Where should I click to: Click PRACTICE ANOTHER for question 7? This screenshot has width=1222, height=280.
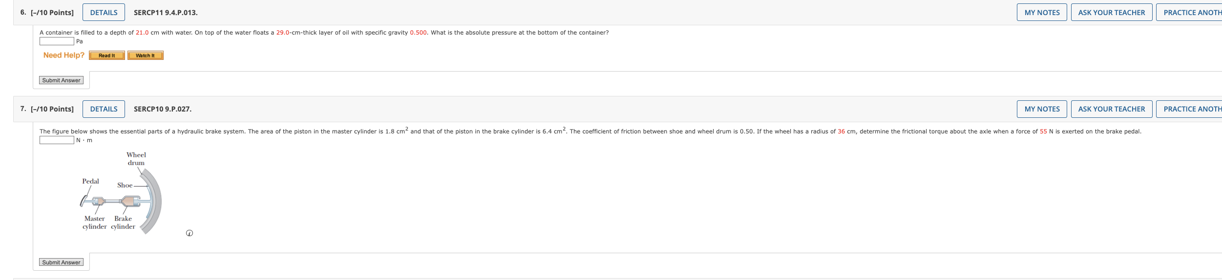[1189, 109]
